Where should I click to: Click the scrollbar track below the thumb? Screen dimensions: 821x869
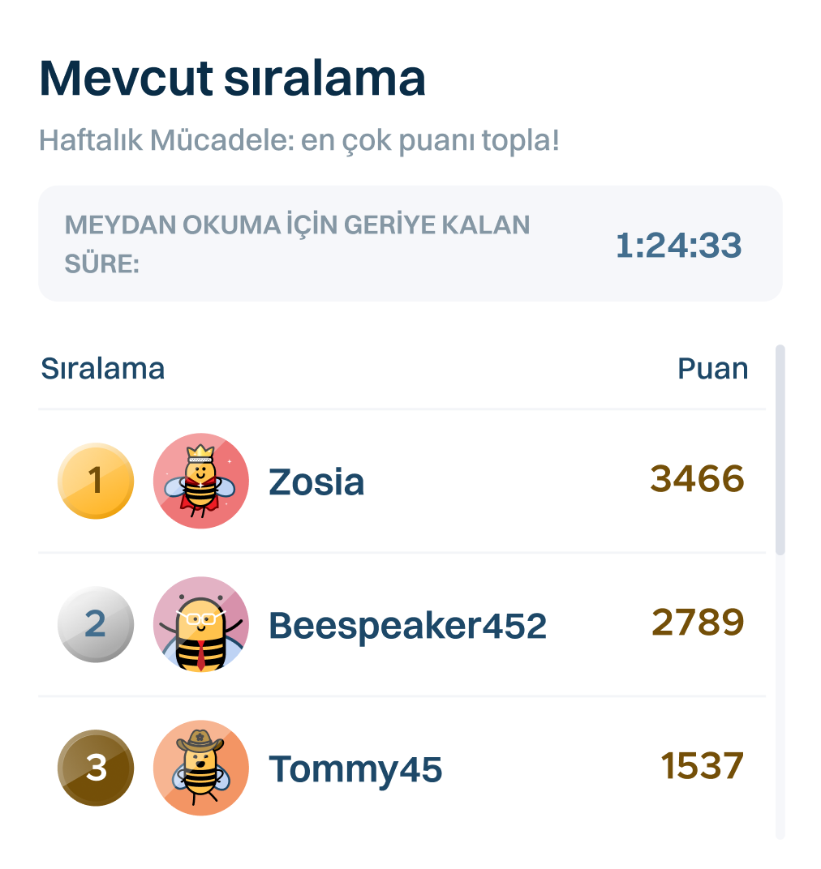tap(780, 697)
